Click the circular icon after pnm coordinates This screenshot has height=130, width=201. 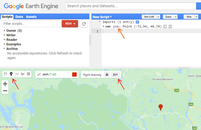pyautogui.click(x=170, y=27)
